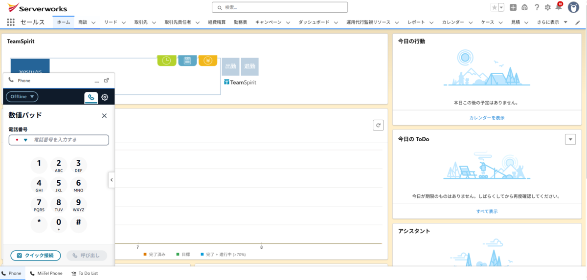The image size is (587, 280).
Task: Dial digit 8 TUV on keypad
Action: [59, 204]
